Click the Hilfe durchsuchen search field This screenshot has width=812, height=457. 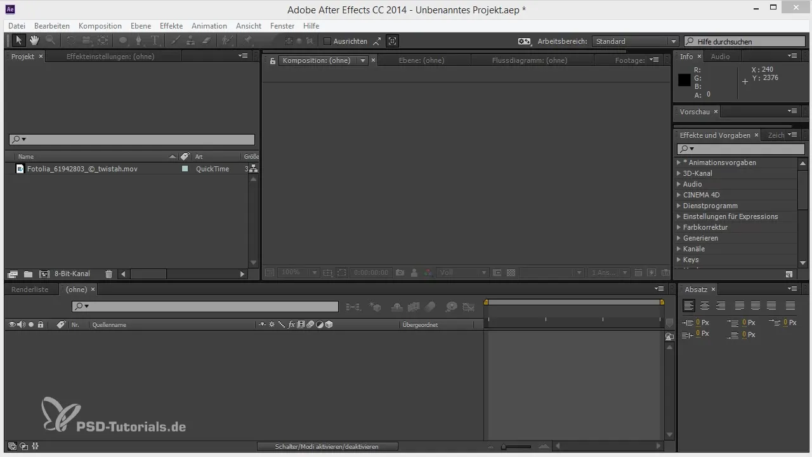(746, 41)
